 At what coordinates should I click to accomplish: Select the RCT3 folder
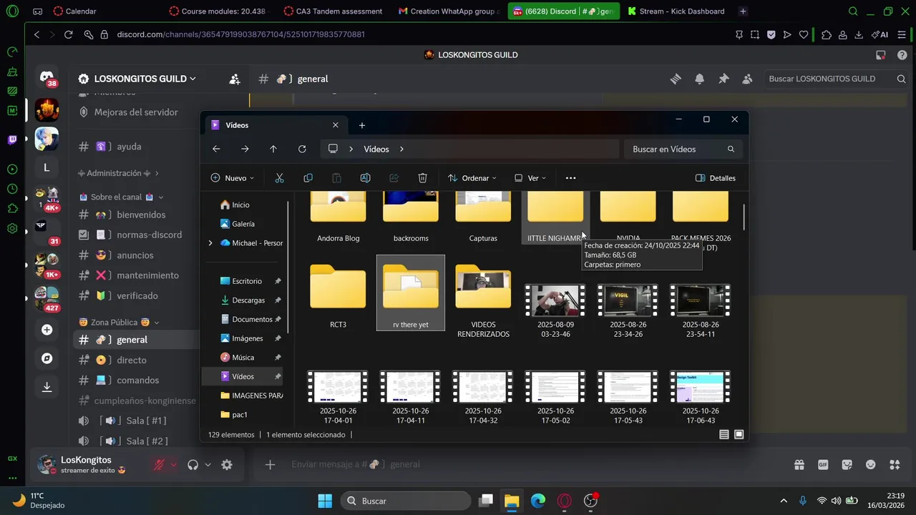click(338, 295)
